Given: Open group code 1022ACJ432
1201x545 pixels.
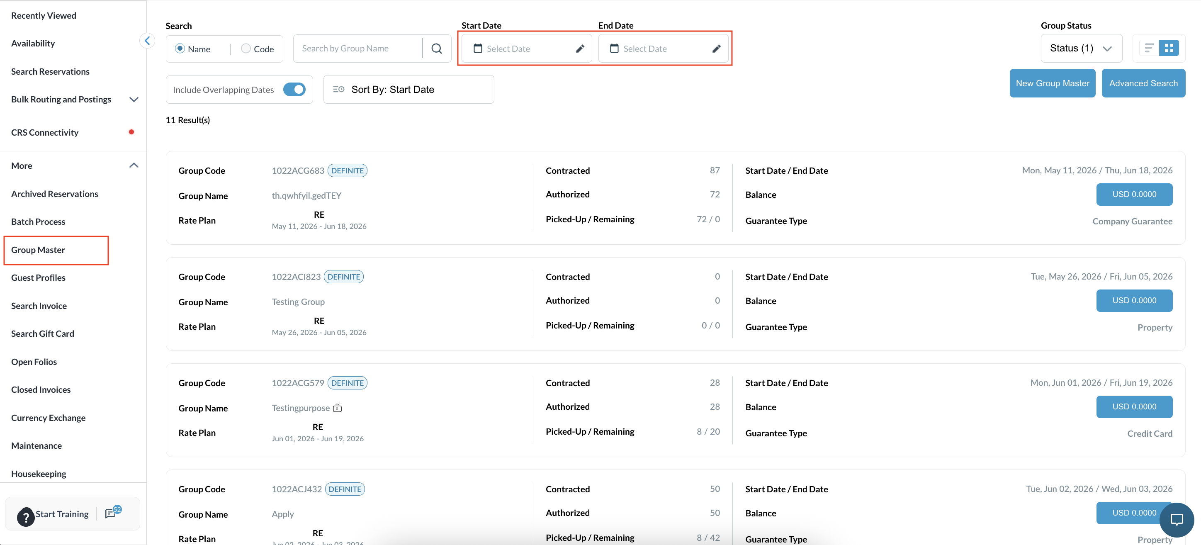Looking at the screenshot, I should tap(297, 489).
